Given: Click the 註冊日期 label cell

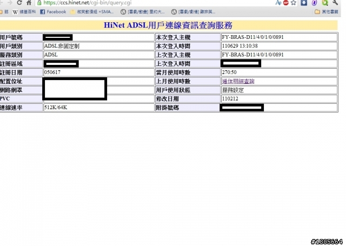Looking at the screenshot, I should 21,72.
